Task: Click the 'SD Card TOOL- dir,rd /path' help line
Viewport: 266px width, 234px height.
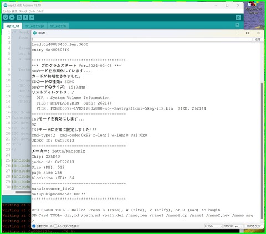Action: pos(142,215)
